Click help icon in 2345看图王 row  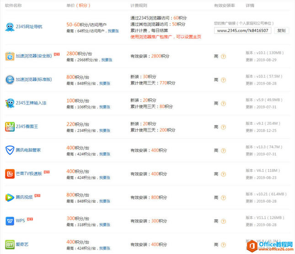coord(223,127)
